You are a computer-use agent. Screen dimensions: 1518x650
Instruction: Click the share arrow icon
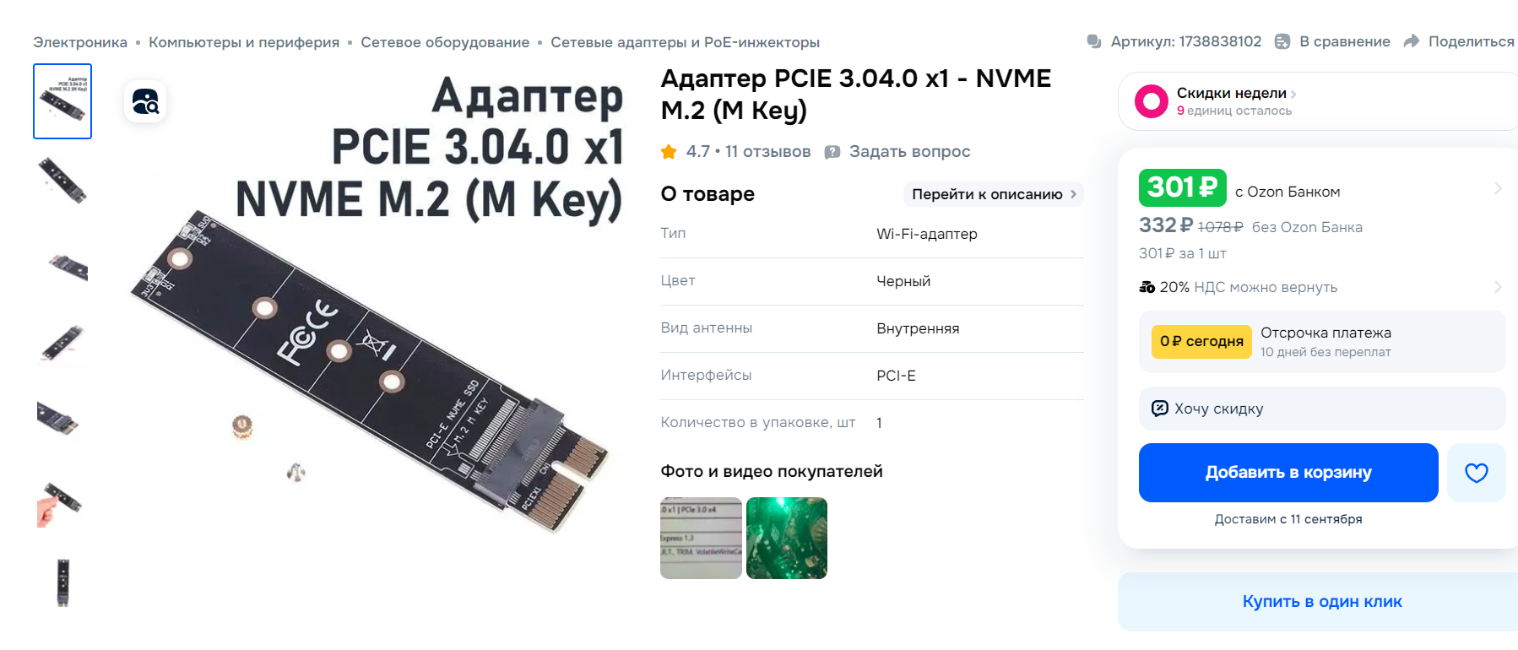[x=1411, y=41]
